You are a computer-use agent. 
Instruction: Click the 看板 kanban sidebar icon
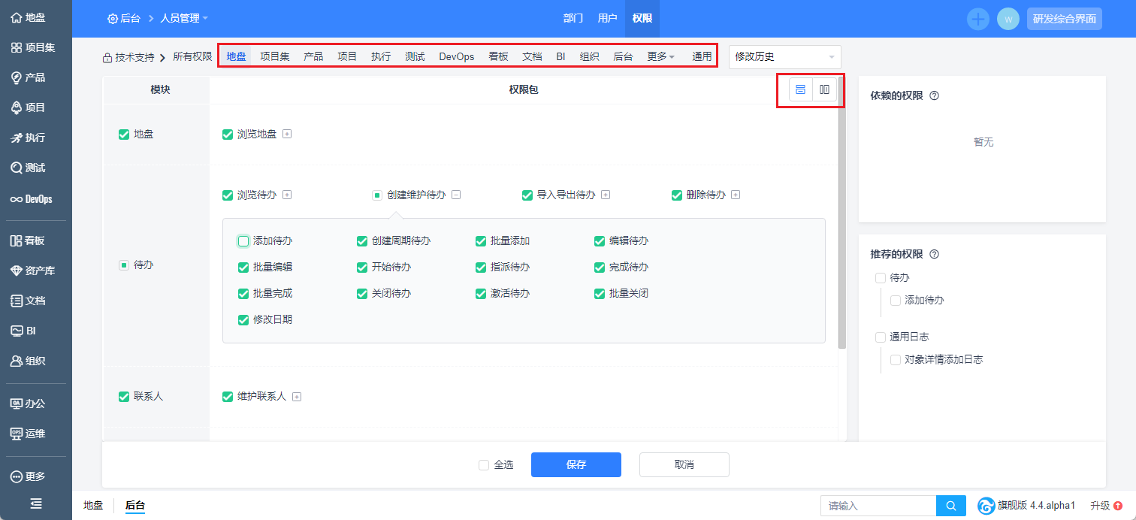tap(17, 241)
